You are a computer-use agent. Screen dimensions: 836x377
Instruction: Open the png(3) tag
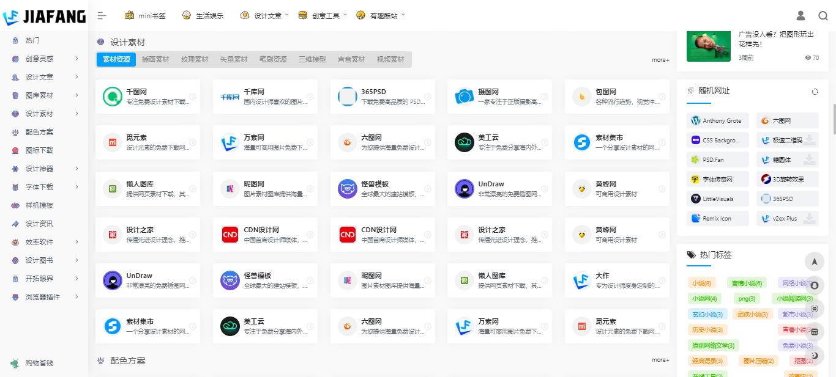click(x=747, y=299)
